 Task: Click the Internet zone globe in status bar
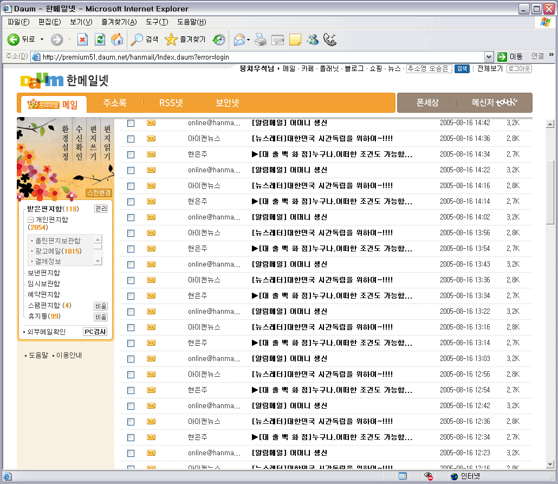click(x=454, y=476)
